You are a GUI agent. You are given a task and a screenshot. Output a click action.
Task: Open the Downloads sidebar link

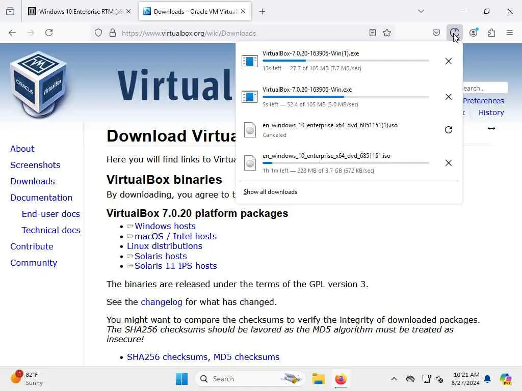coord(32,181)
